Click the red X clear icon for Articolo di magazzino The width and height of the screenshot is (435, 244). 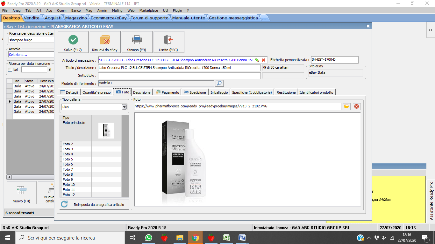point(263,60)
